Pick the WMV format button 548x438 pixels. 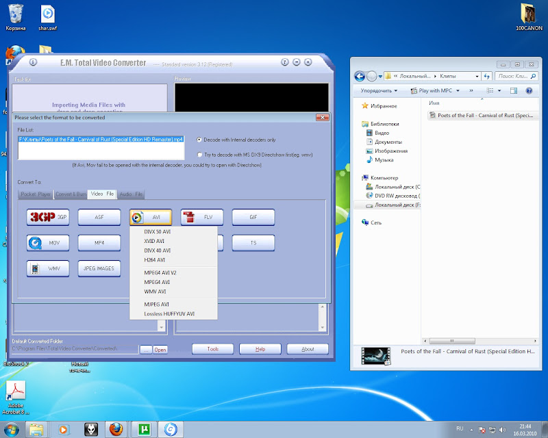tap(48, 268)
